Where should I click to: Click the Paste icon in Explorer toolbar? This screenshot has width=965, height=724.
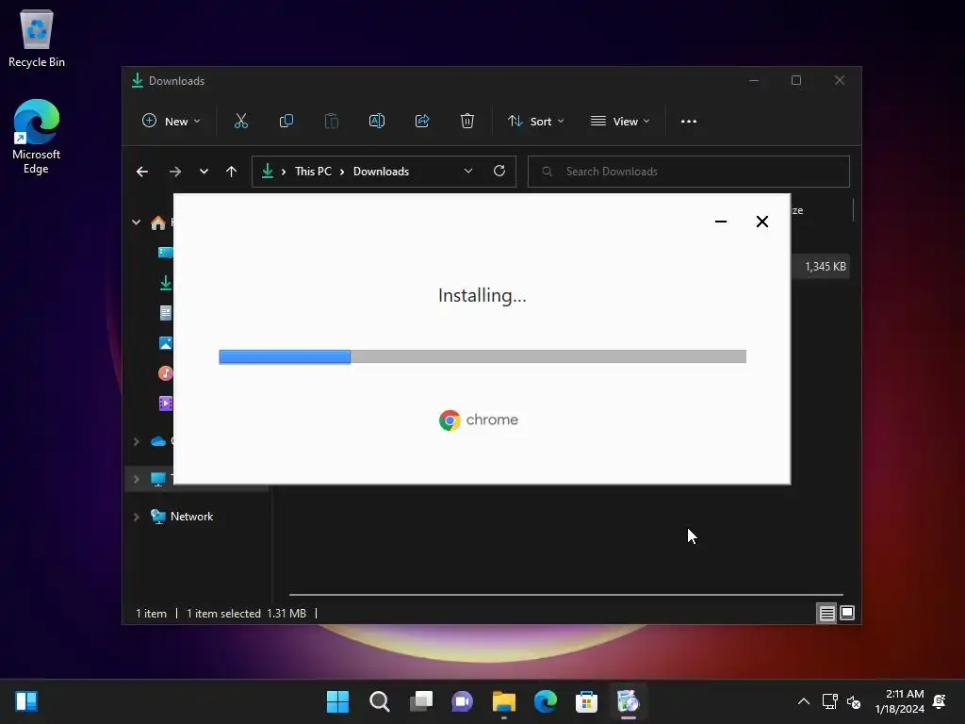331,122
